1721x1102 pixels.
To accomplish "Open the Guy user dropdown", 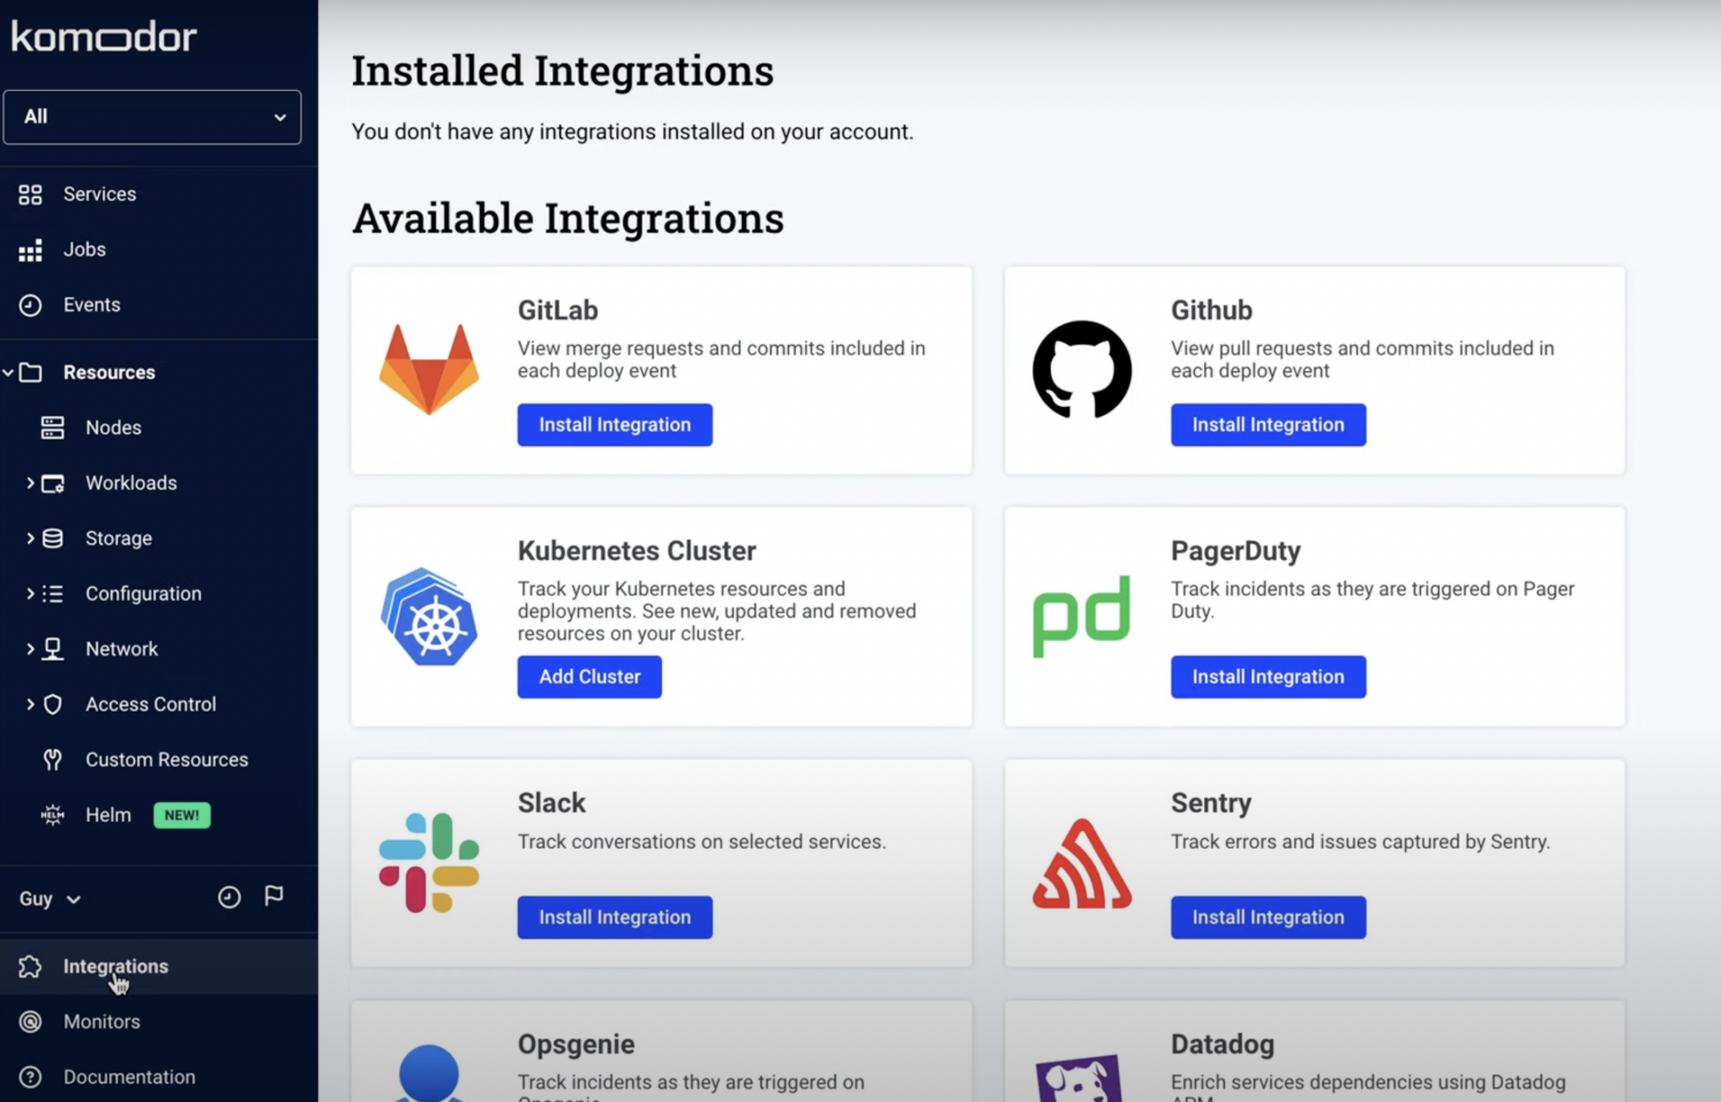I will pos(50,899).
